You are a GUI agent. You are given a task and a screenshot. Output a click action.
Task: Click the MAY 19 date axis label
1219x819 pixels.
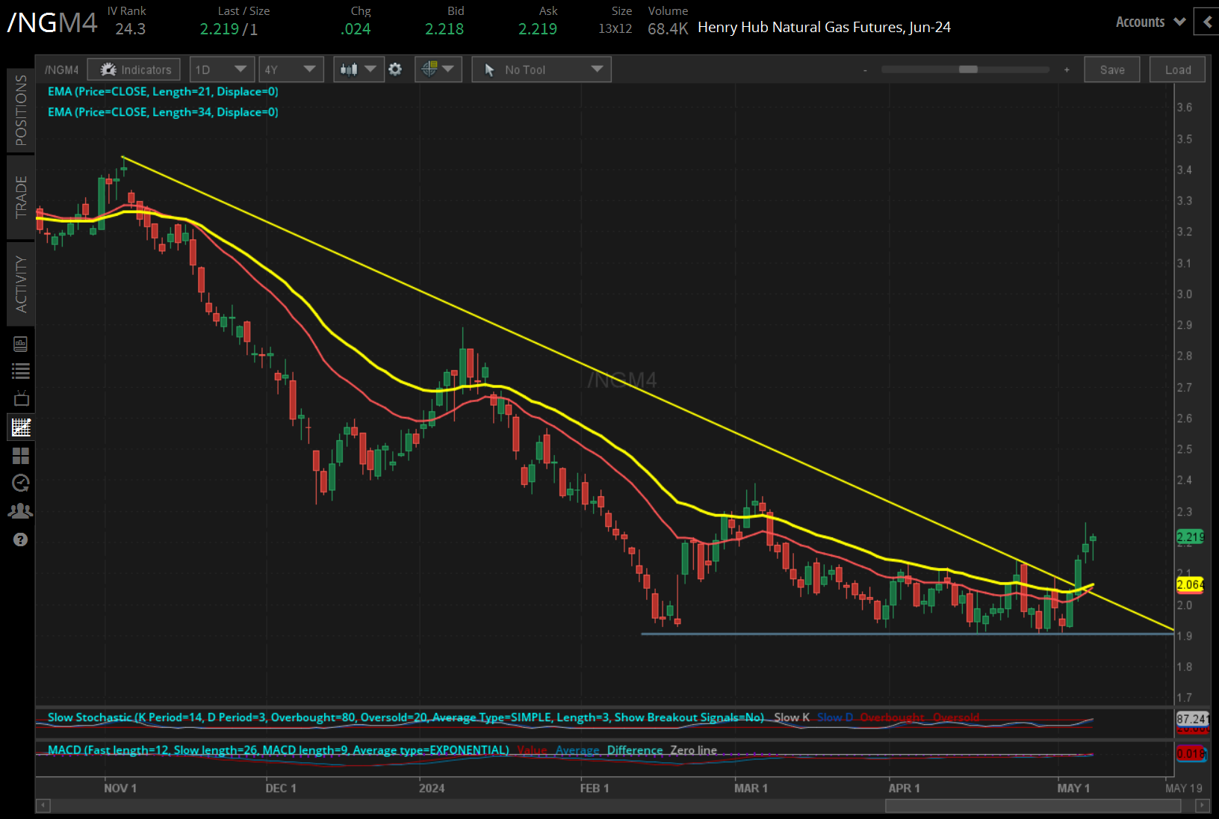pyautogui.click(x=1184, y=788)
